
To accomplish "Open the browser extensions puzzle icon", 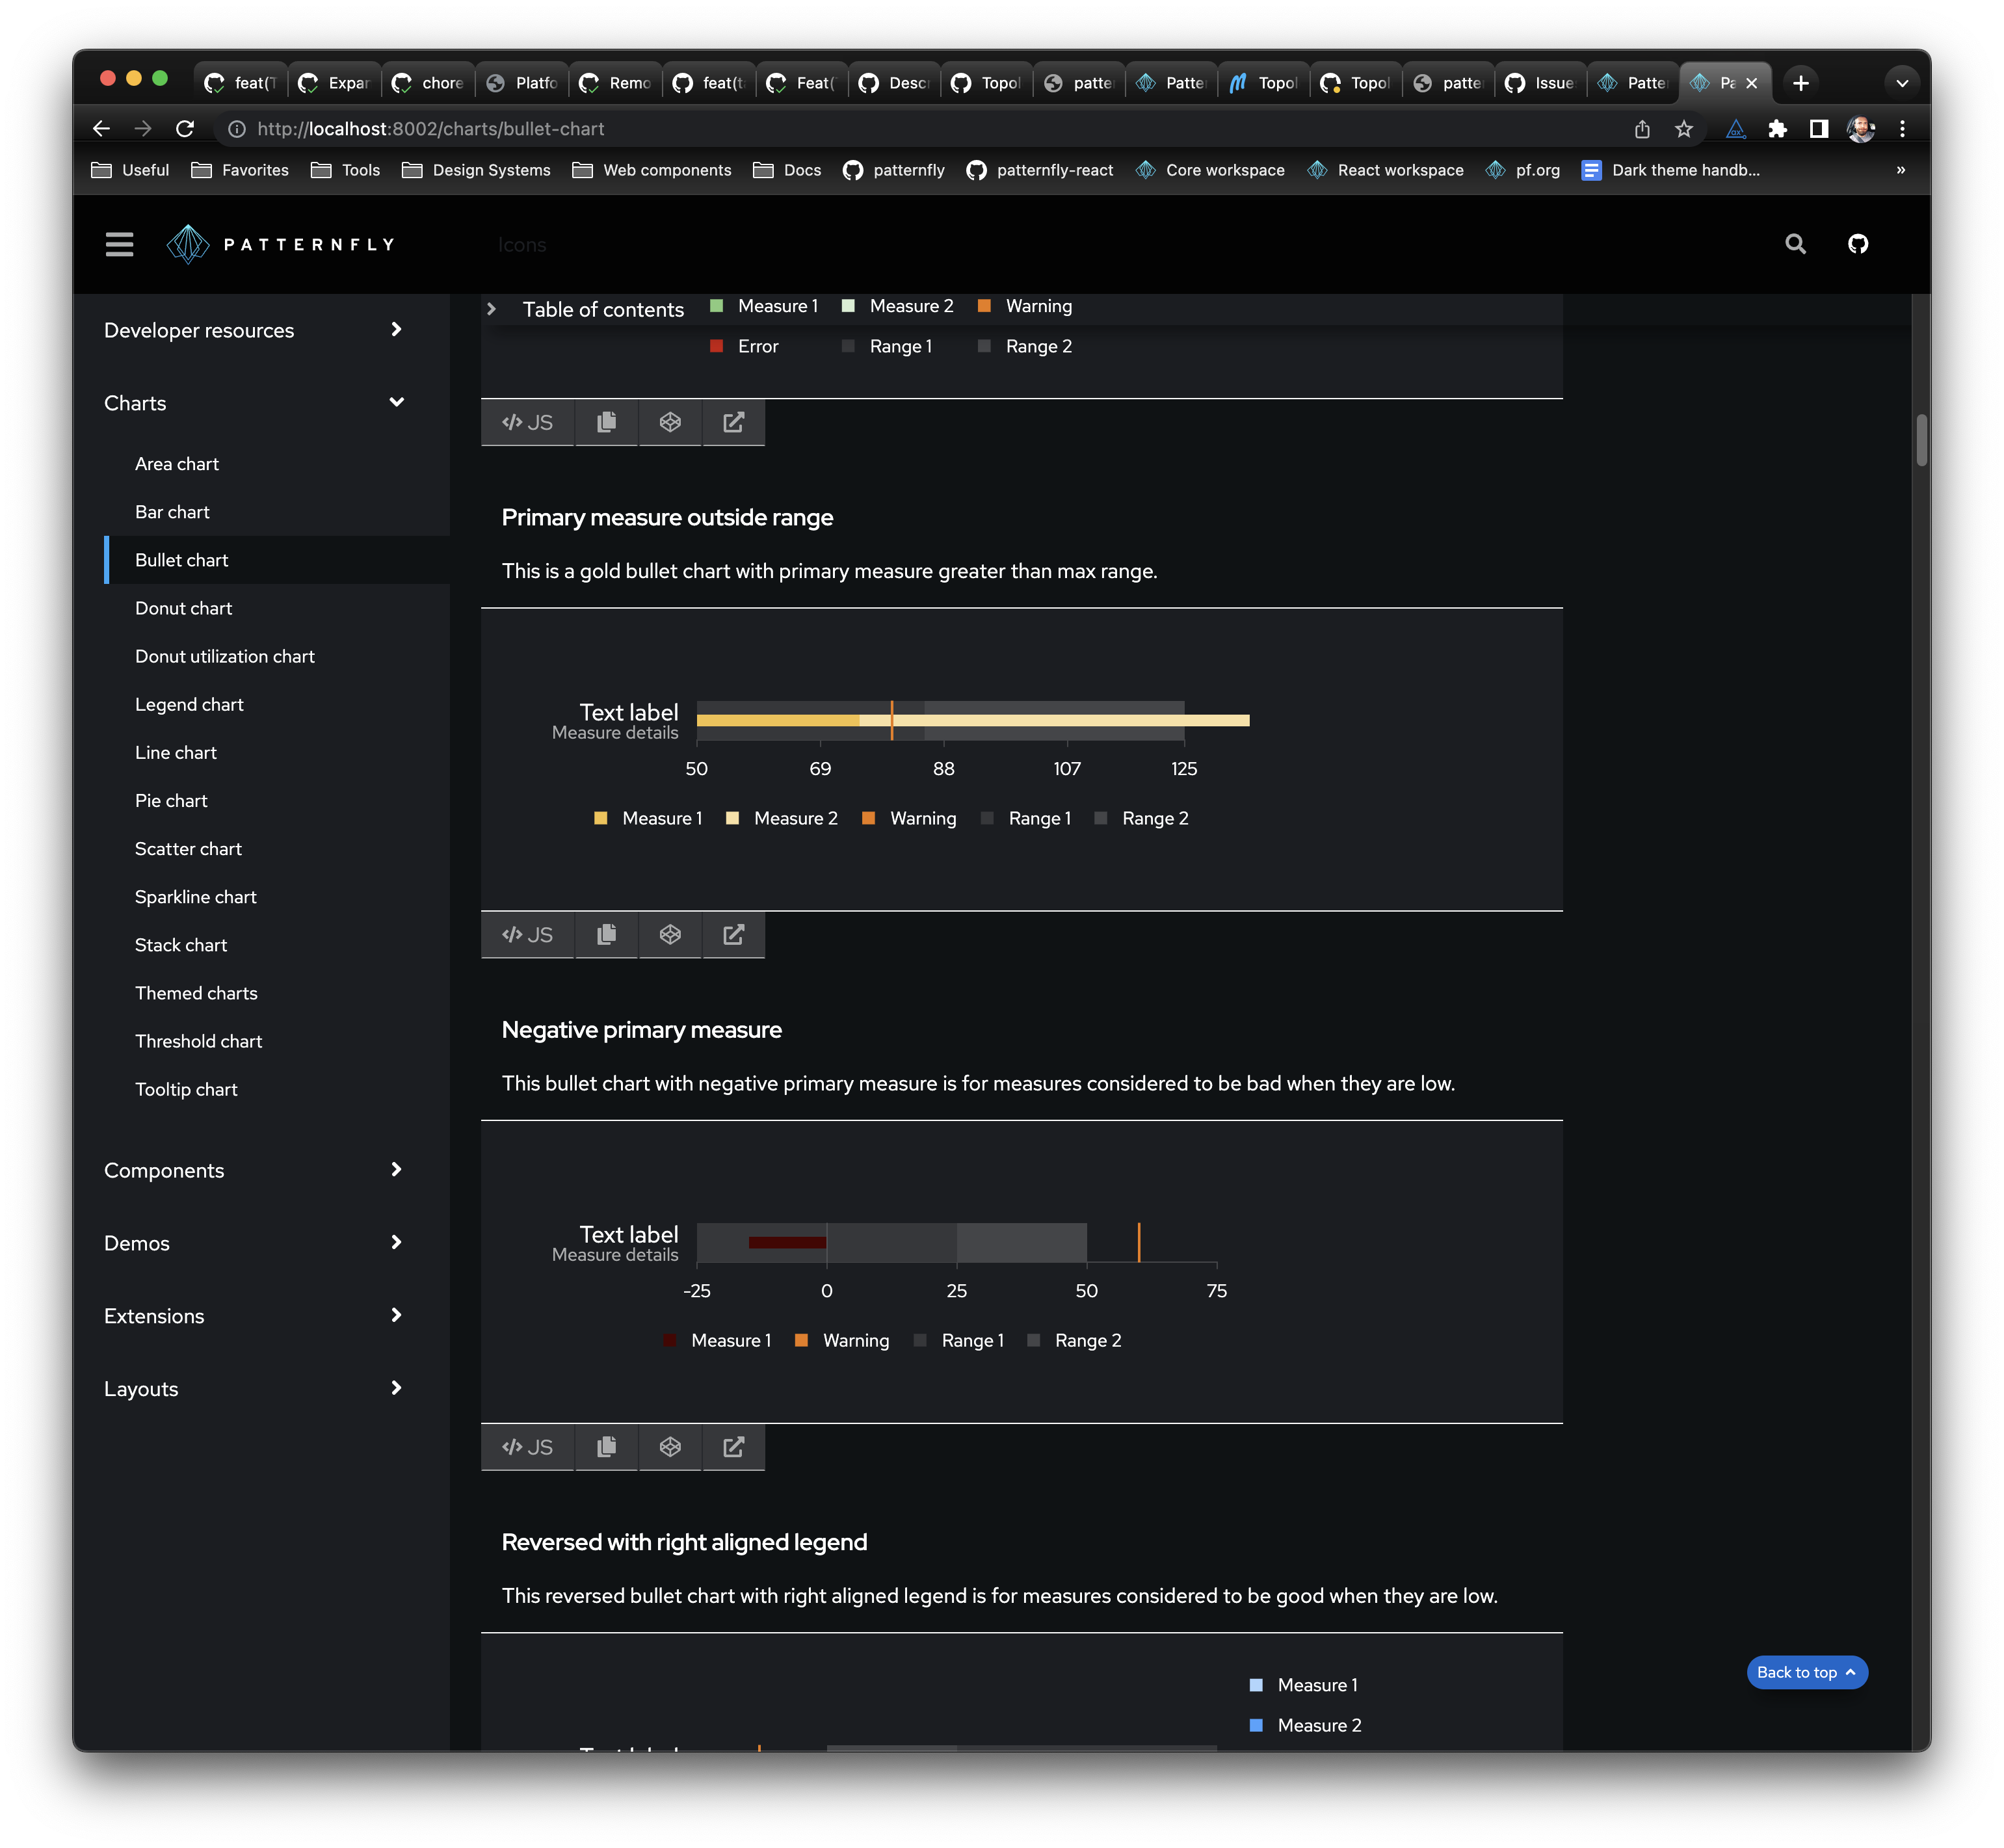I will point(1777,129).
